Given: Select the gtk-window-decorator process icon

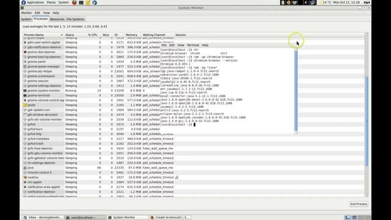Looking at the screenshot, I should pyautogui.click(x=25, y=115).
